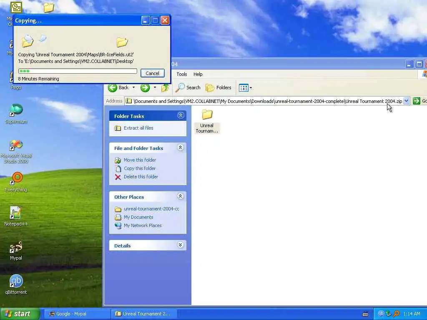Select the Mypal desktop shortcut
Viewport: 427px width, 320px height.
coord(16,250)
